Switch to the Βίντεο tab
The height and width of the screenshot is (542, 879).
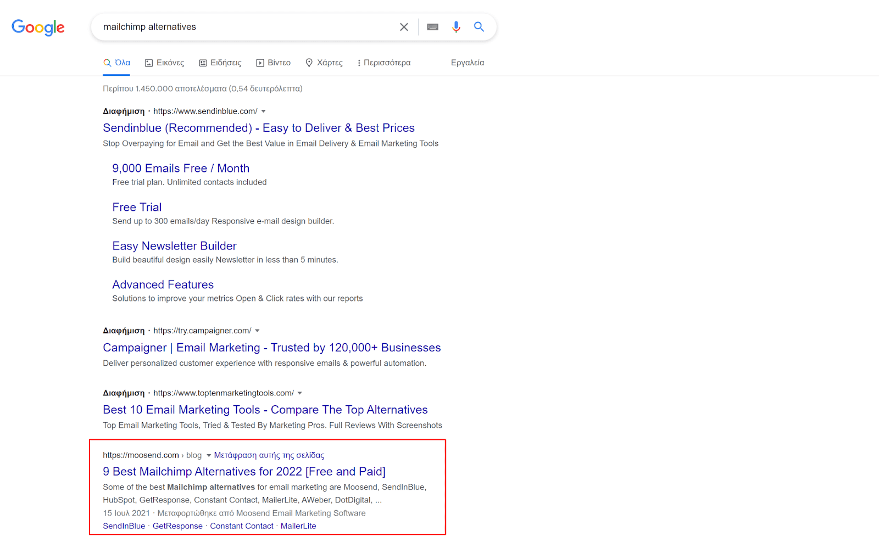[x=274, y=63]
